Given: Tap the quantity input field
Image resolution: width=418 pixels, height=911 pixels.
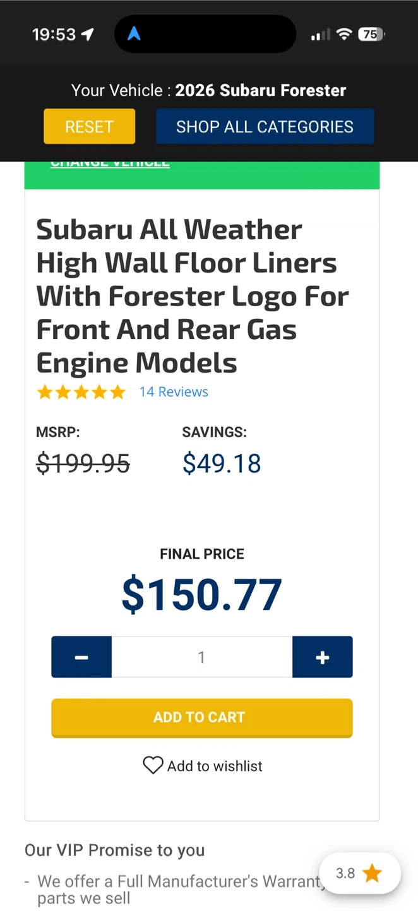Looking at the screenshot, I should 201,657.
